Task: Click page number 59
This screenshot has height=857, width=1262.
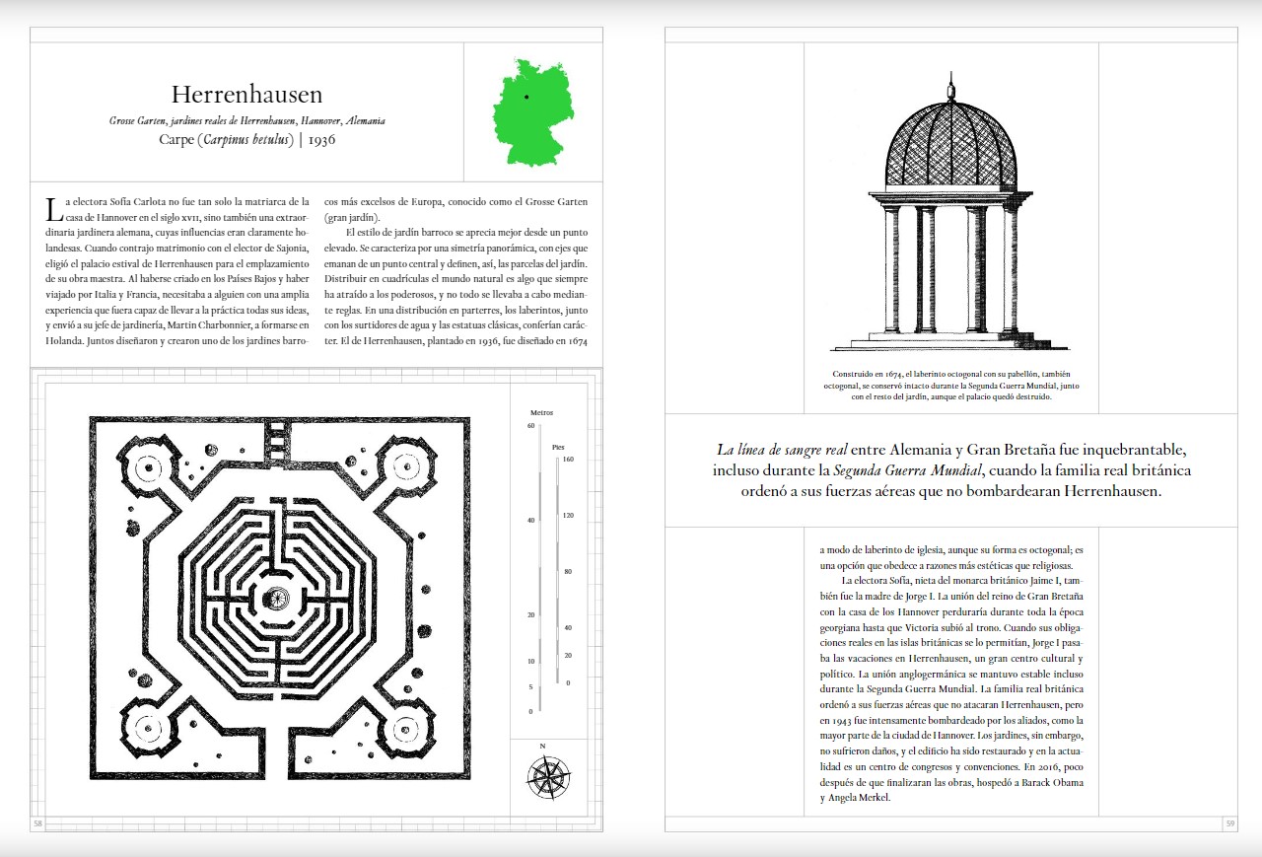Action: [x=1229, y=823]
